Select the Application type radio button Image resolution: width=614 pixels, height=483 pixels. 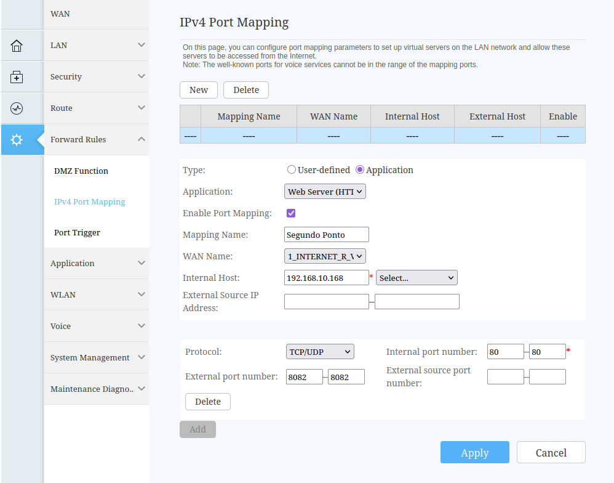[x=360, y=170]
